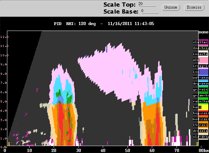
Task: Click the yellow hail legend swatch
Action: click(x=203, y=107)
